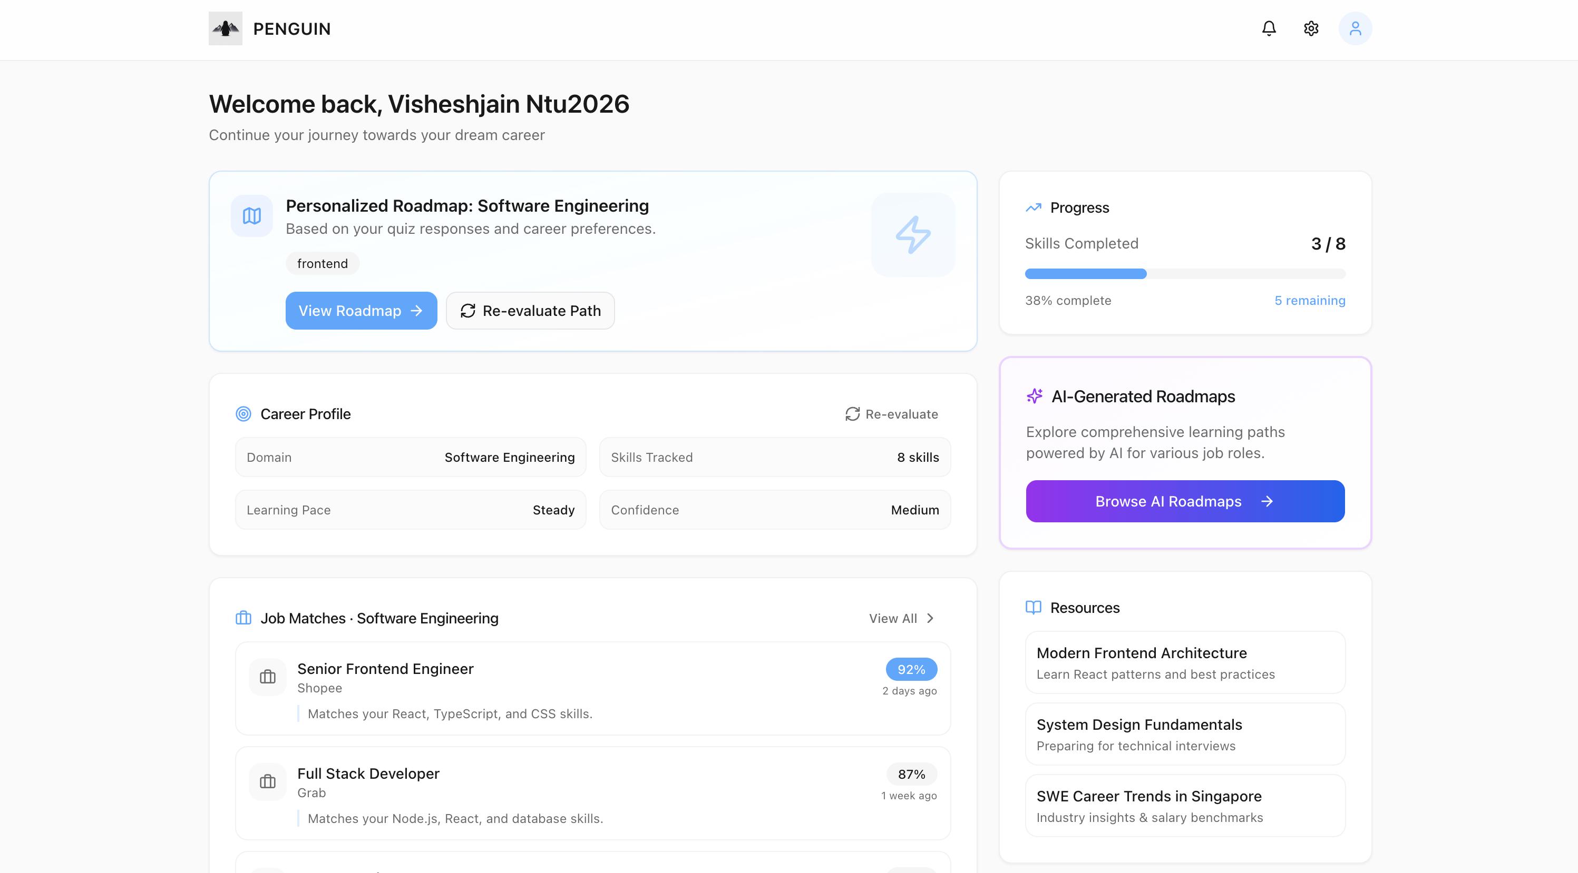Click the lightning bolt icon tile

[x=913, y=235]
